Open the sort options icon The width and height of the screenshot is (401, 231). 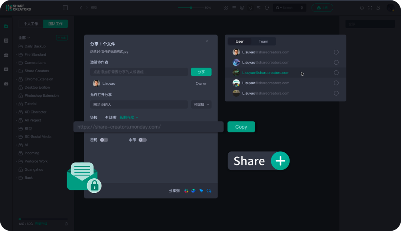coord(258,8)
